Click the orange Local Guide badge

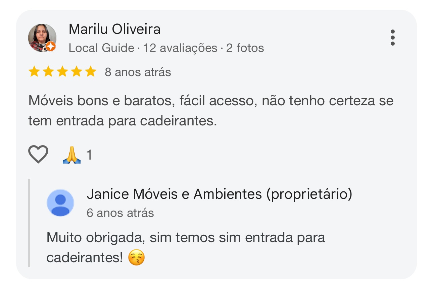point(51,47)
